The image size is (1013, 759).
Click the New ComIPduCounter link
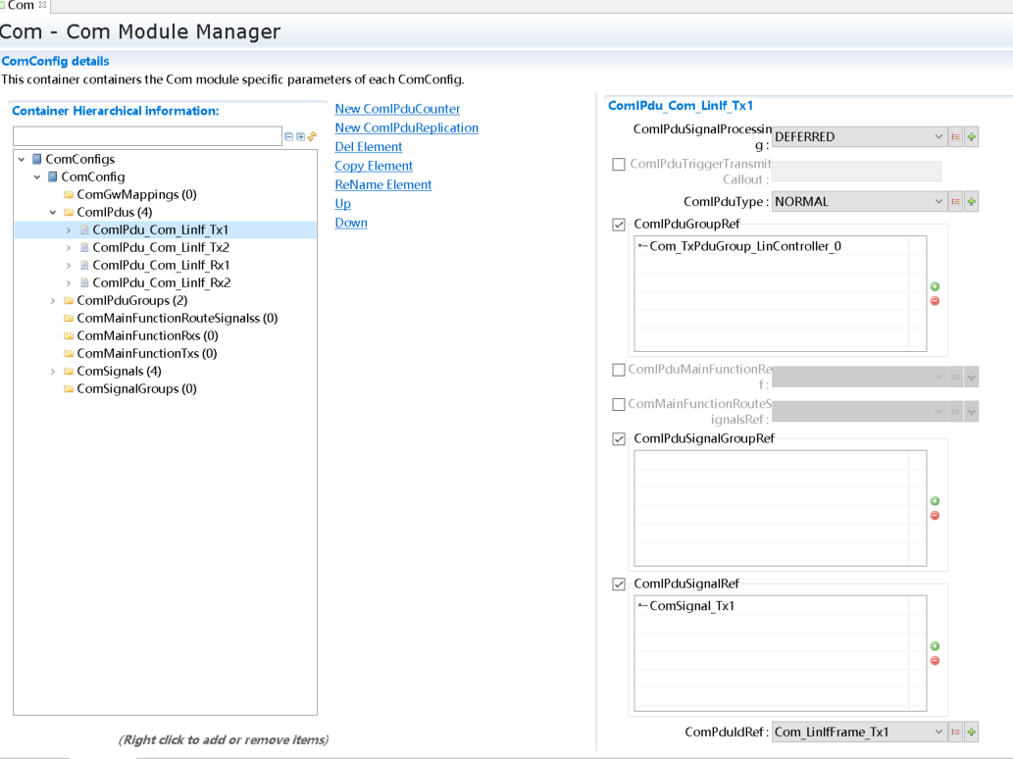[397, 109]
